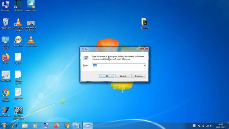
Task: Select the appliation document icon
Action: 18,94
